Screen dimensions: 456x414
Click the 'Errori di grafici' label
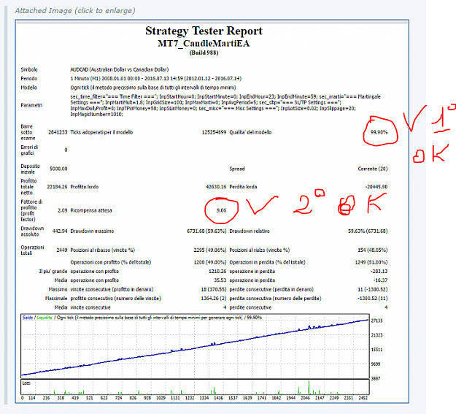pos(29,150)
